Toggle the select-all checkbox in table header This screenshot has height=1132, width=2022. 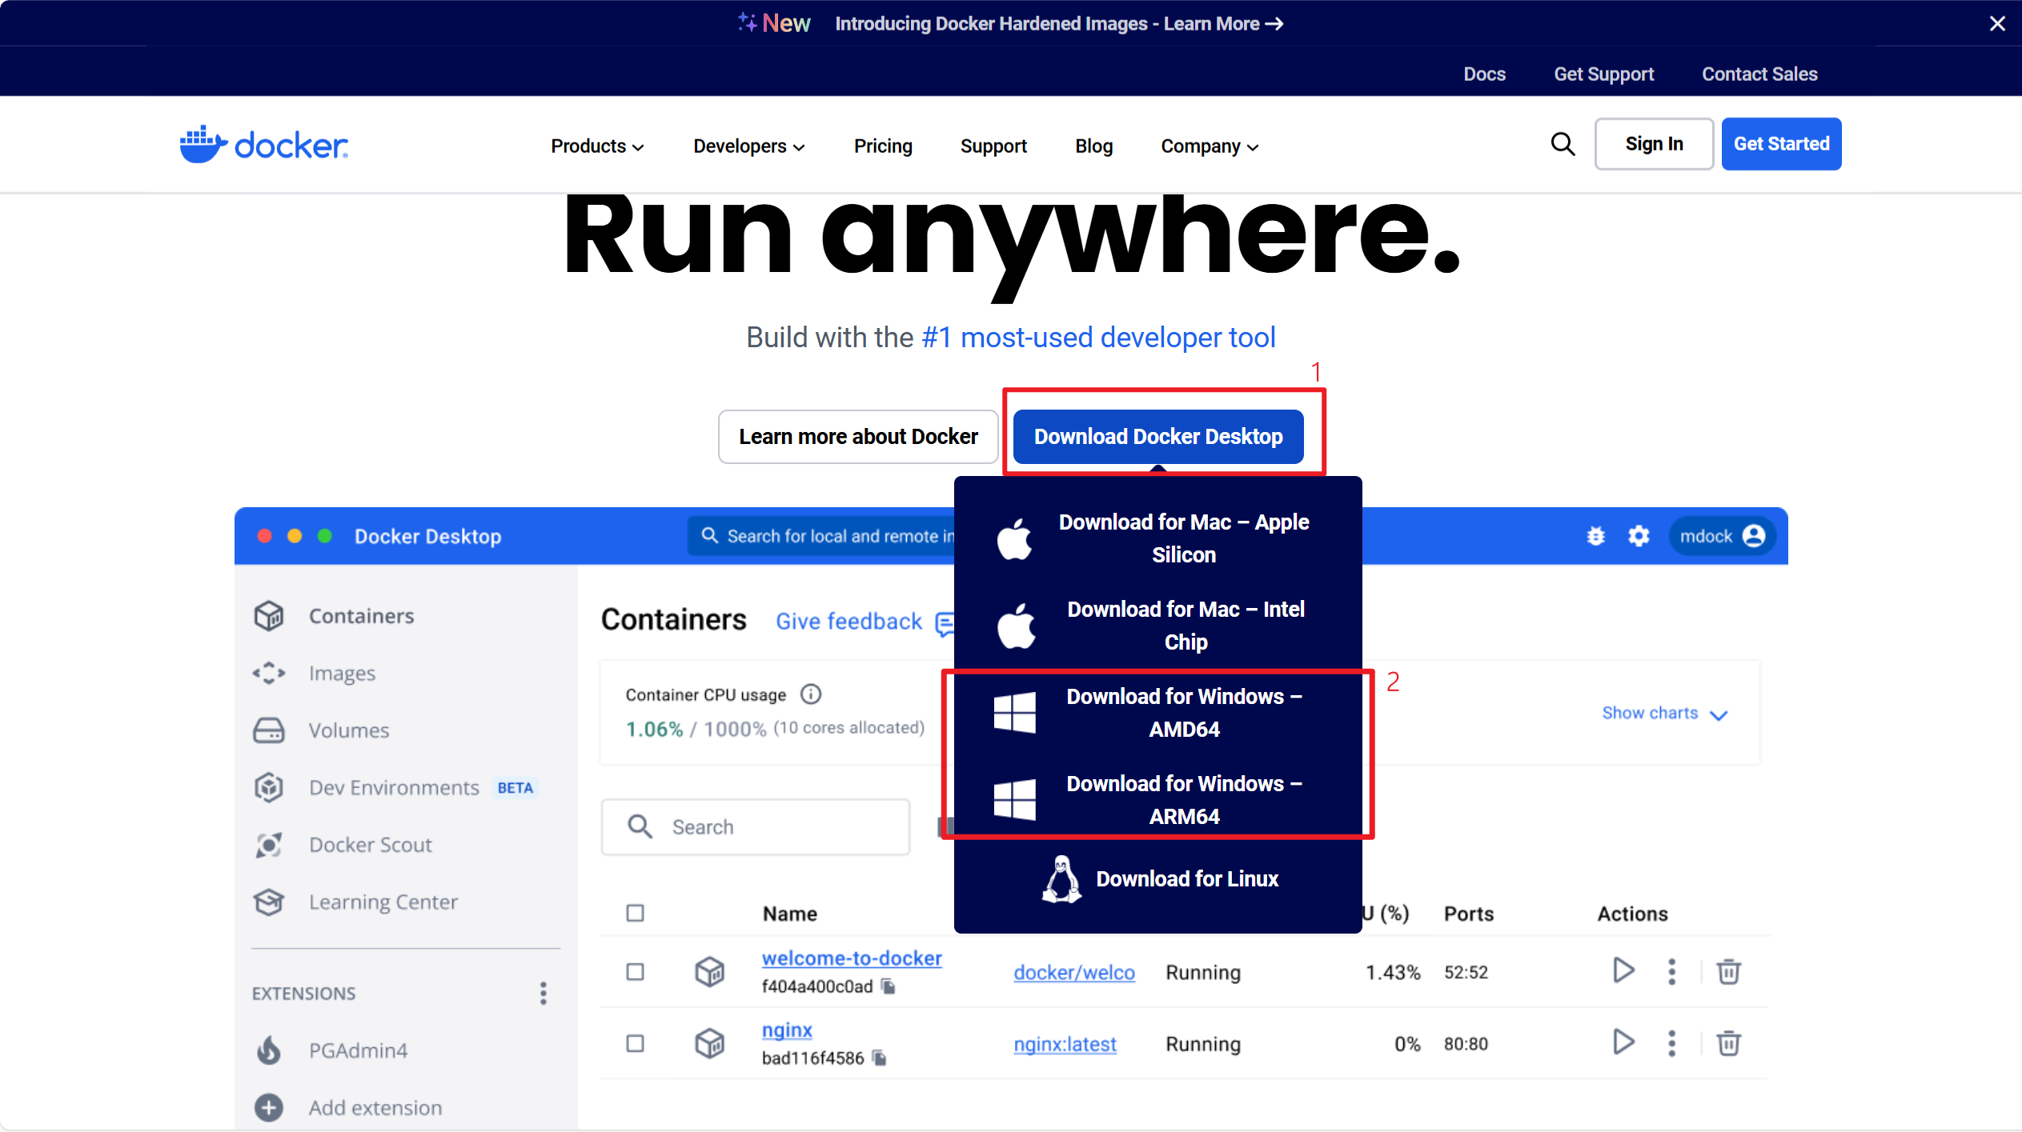[x=635, y=914]
